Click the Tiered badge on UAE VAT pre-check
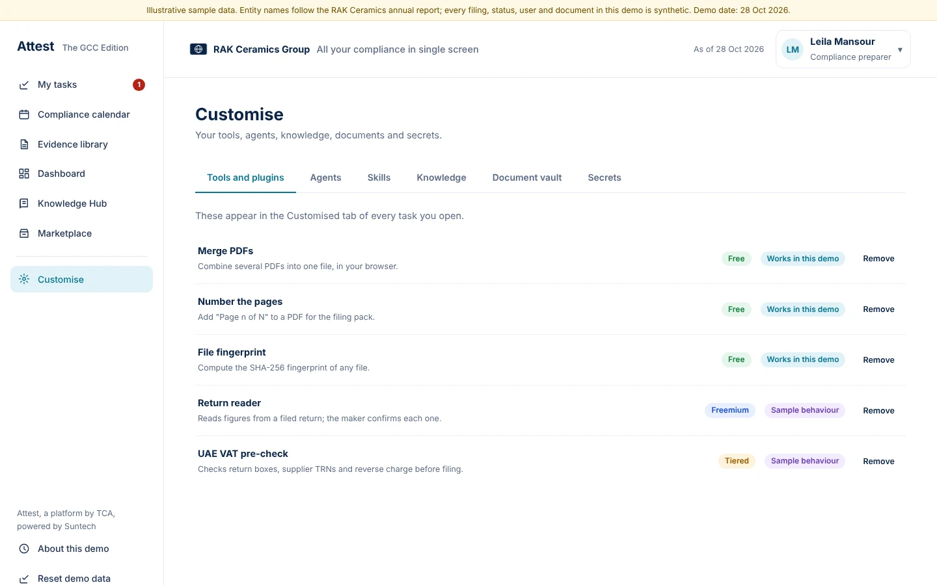937x585 pixels. coord(737,461)
